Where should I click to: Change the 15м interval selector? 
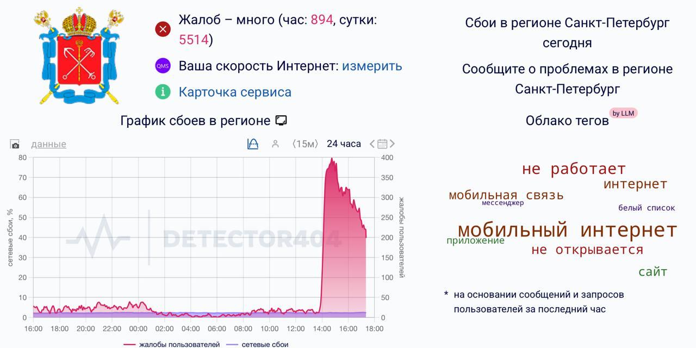304,144
